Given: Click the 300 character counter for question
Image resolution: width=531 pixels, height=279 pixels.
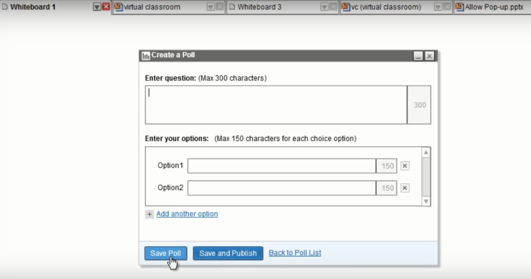Looking at the screenshot, I should pyautogui.click(x=419, y=105).
